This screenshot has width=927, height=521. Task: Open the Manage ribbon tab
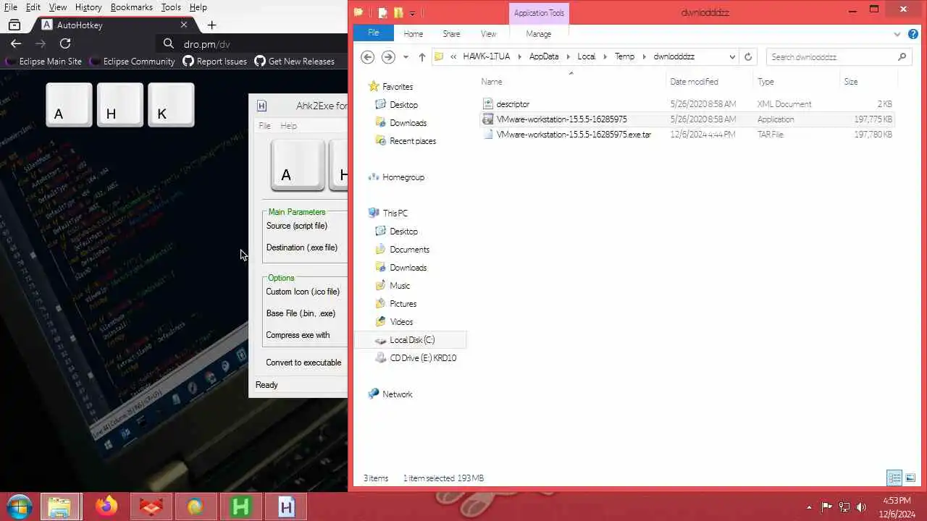(x=538, y=34)
